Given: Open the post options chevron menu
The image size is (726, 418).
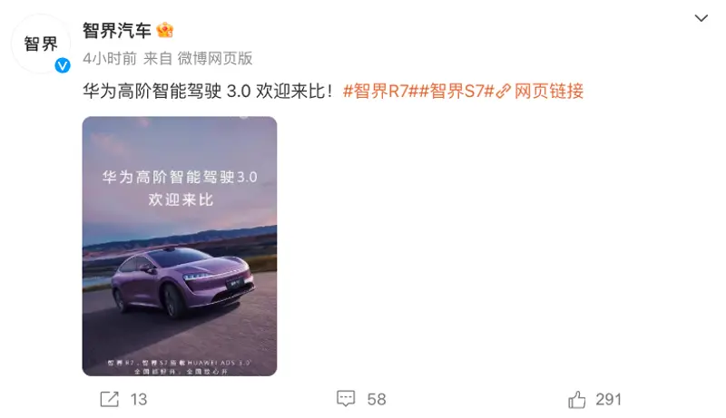Looking at the screenshot, I should click(701, 18).
